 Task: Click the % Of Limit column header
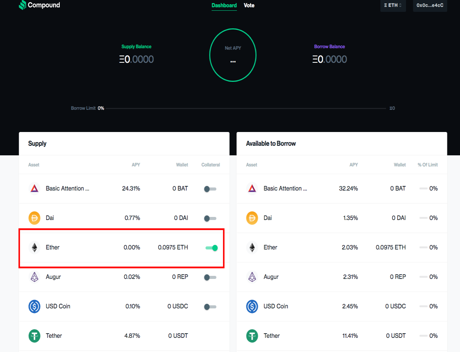(428, 165)
